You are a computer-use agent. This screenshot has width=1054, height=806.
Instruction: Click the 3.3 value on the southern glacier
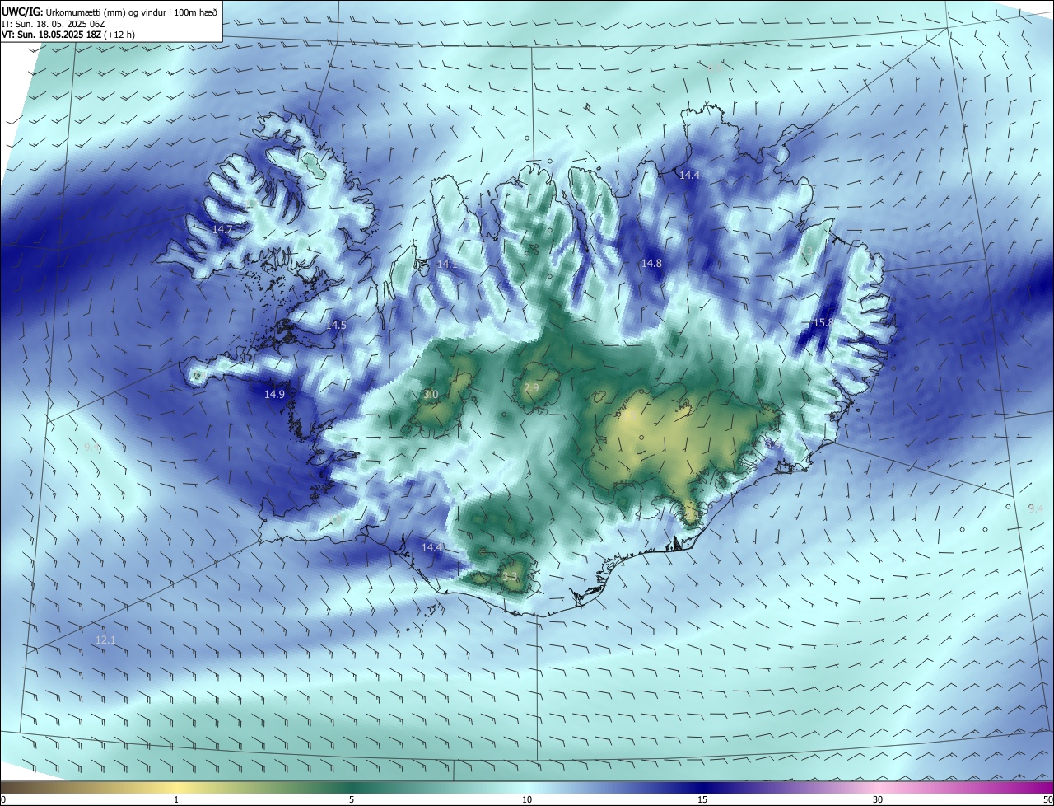pos(510,577)
